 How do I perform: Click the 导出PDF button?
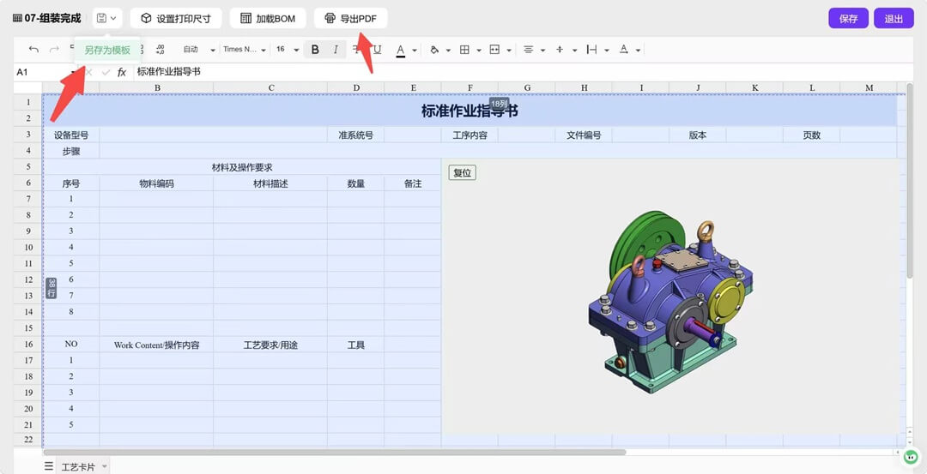[350, 18]
